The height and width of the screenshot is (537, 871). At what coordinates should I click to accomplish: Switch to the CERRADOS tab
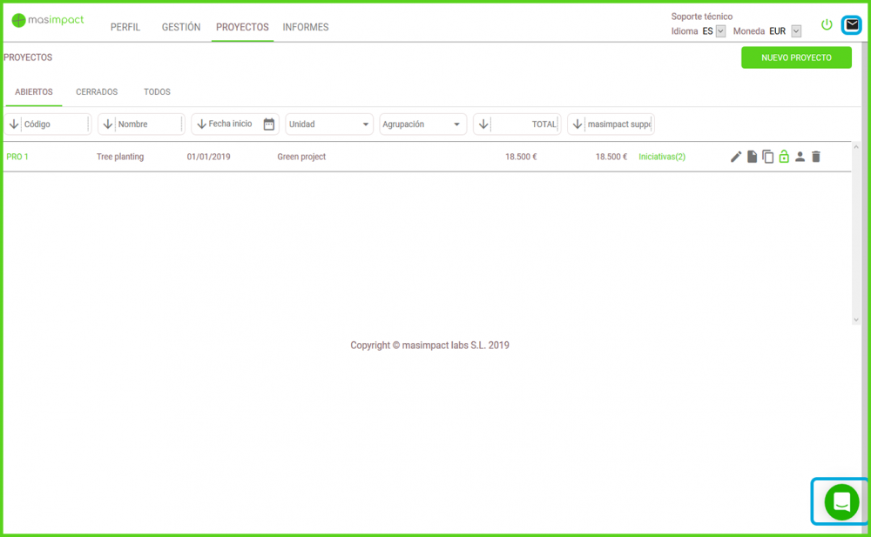97,92
